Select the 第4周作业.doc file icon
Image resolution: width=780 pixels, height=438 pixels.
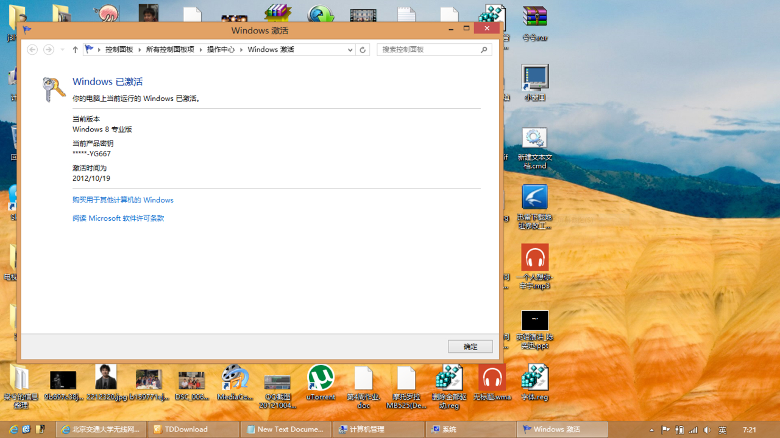364,387
